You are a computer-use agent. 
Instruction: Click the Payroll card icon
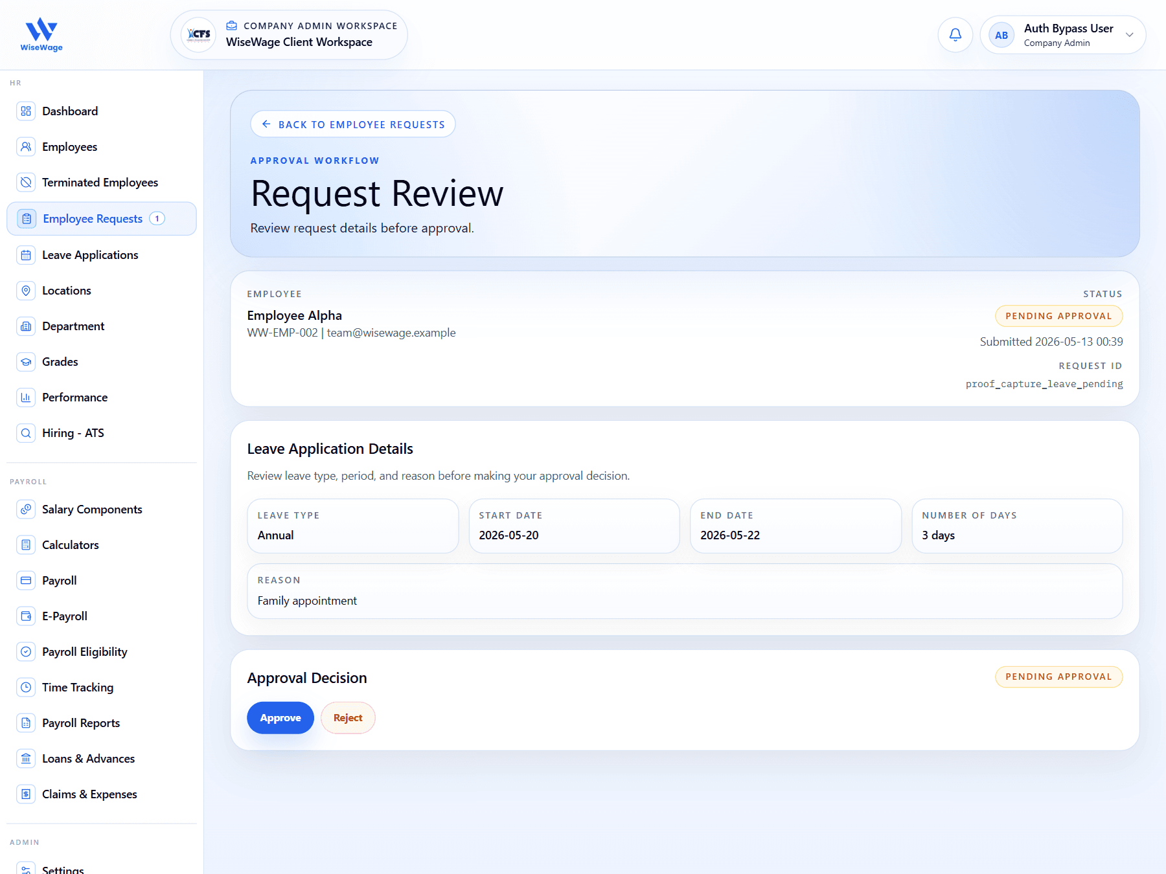(x=26, y=581)
